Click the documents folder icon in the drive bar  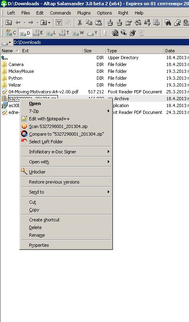pos(106,33)
